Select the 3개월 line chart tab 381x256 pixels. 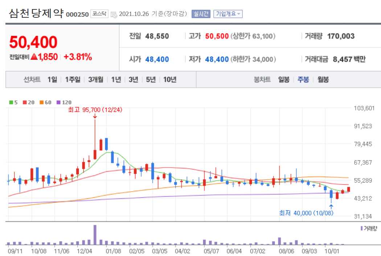tap(96, 80)
